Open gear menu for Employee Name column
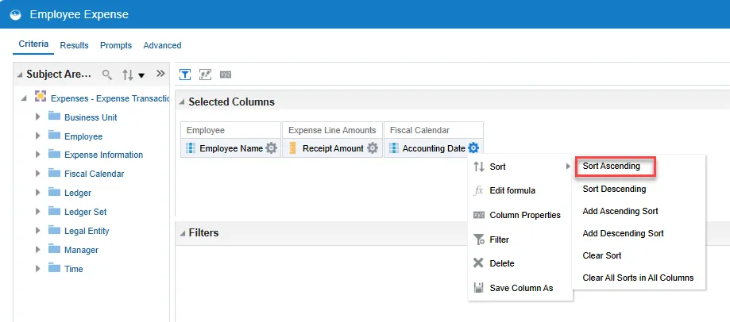Viewport: 730px width, 322px height. coord(271,148)
